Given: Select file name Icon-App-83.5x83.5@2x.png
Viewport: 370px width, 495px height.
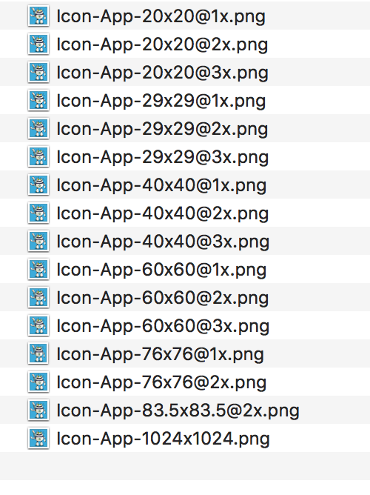Looking at the screenshot, I should pos(178,411).
